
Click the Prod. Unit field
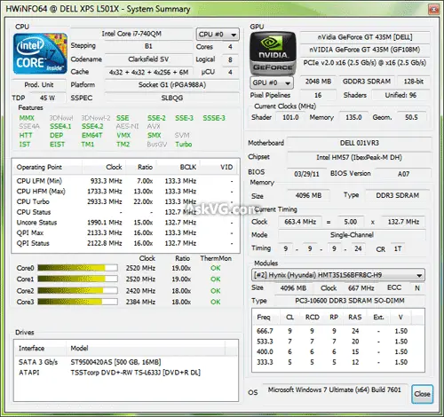point(39,85)
